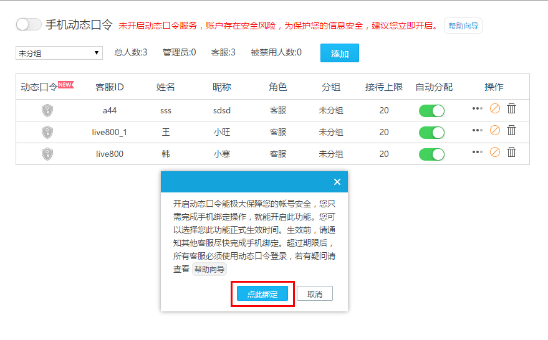Click the shield icon for agent live800_1

tap(47, 132)
